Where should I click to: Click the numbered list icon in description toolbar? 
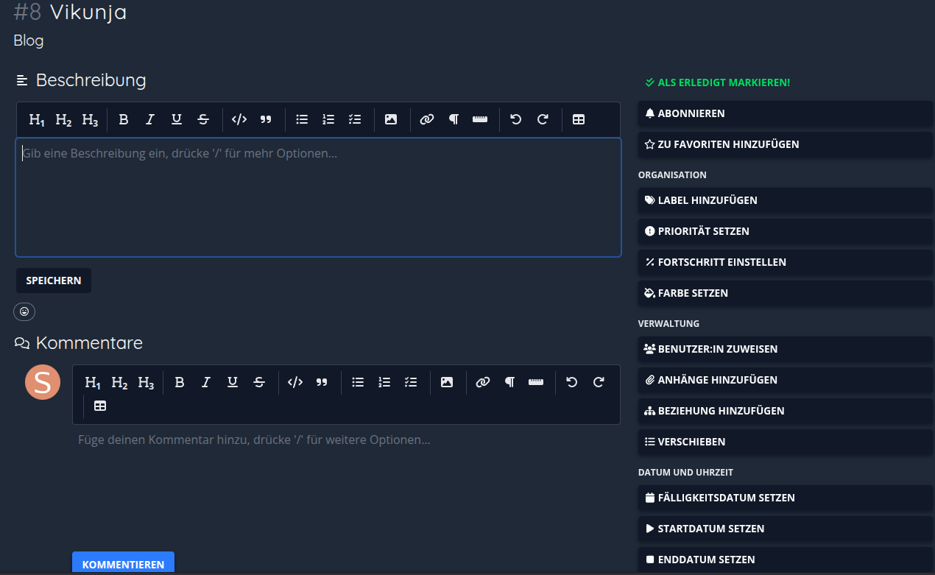coord(328,120)
